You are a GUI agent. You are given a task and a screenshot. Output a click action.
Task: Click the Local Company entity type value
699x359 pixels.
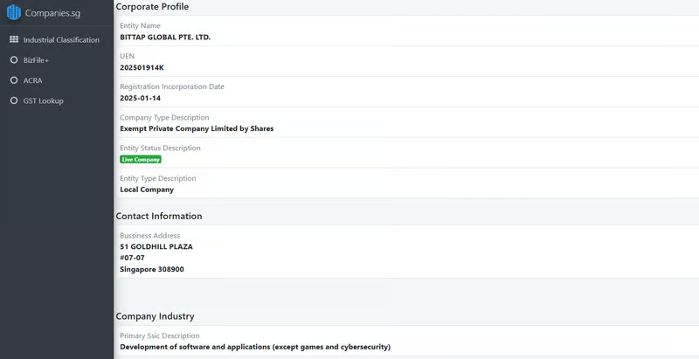coord(147,190)
